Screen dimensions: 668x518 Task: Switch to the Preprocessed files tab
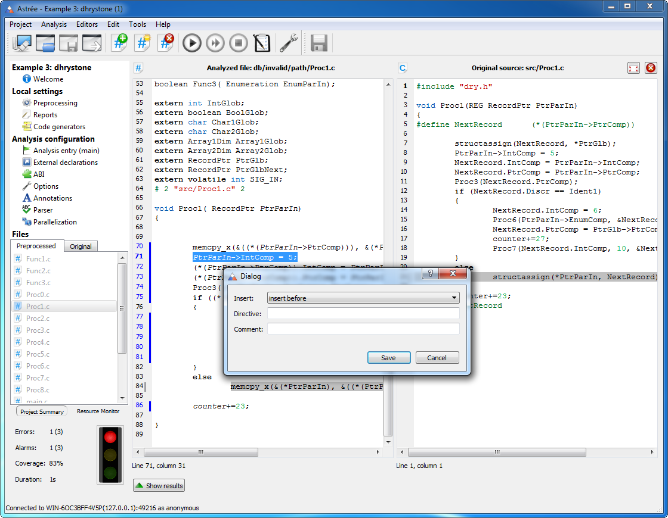point(36,246)
